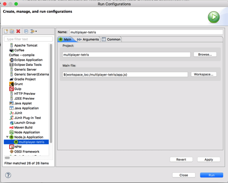Open the help question mark button

8,175
